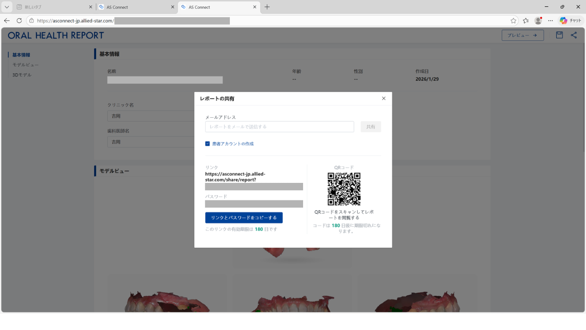Open the browser profile avatar
Screen dimensions: 586x330
coord(538,21)
